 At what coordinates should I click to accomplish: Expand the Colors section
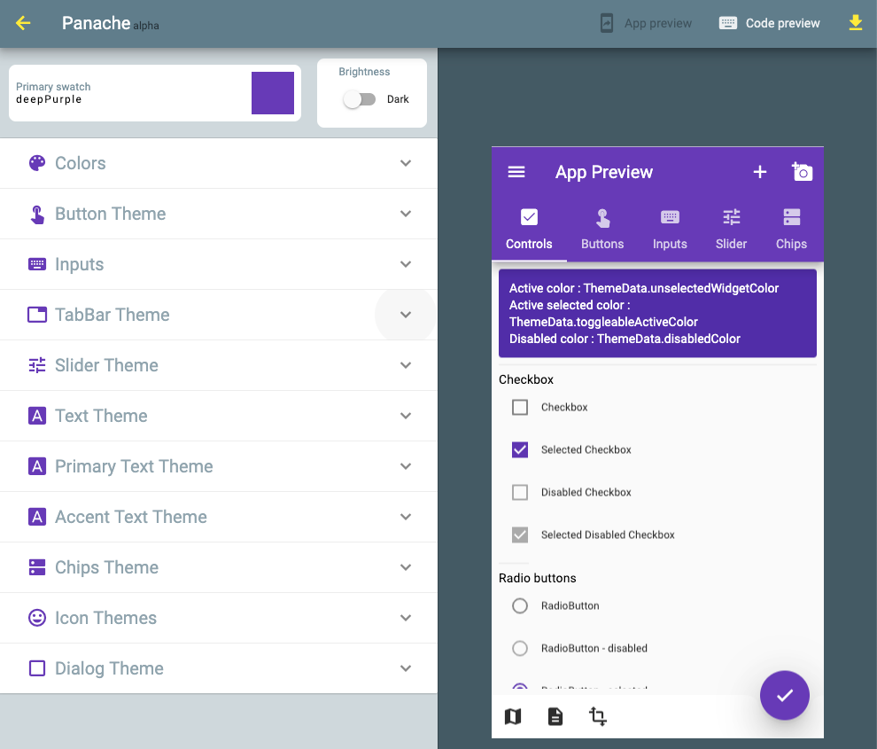(218, 163)
